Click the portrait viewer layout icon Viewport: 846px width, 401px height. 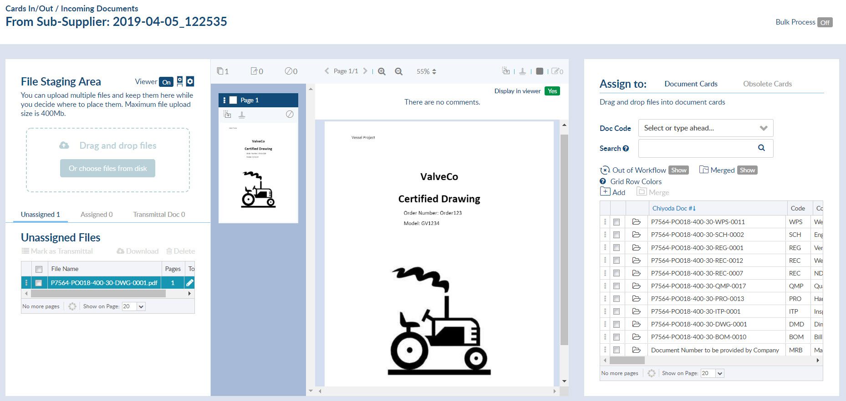(x=180, y=81)
